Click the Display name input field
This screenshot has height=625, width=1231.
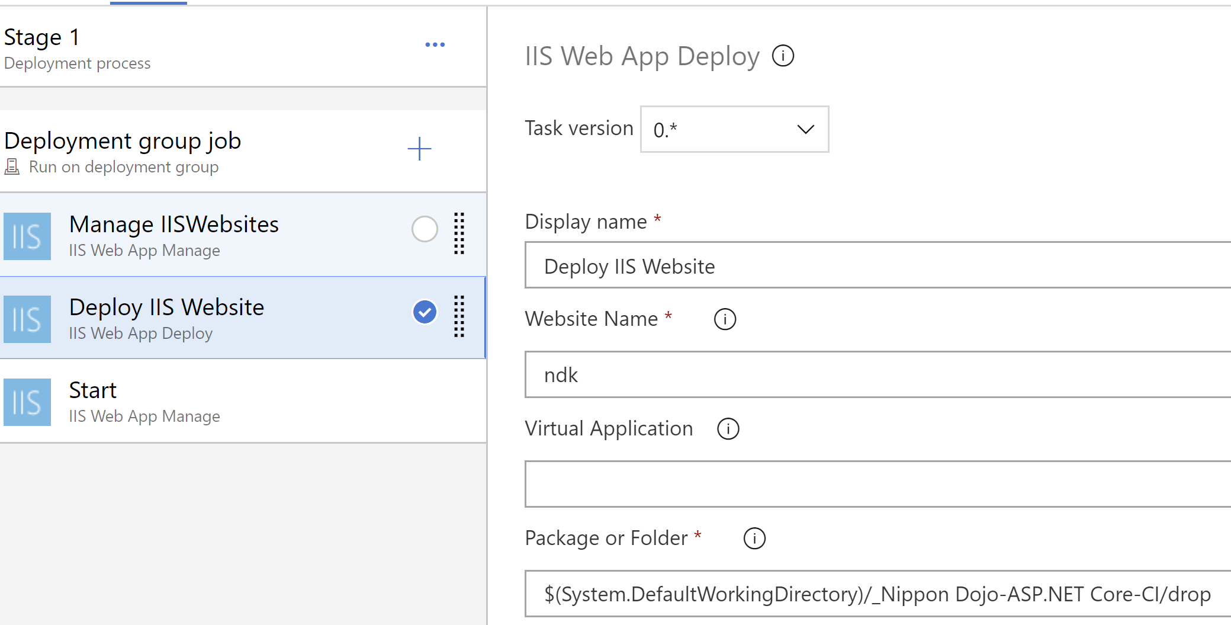(876, 265)
